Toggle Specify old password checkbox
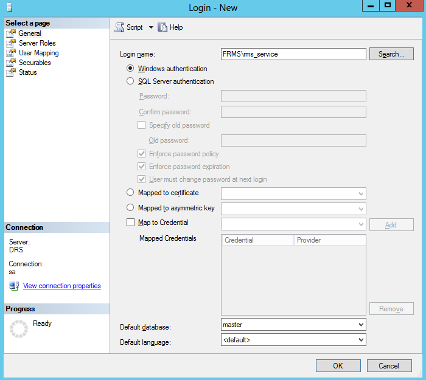426x380 pixels. [142, 125]
